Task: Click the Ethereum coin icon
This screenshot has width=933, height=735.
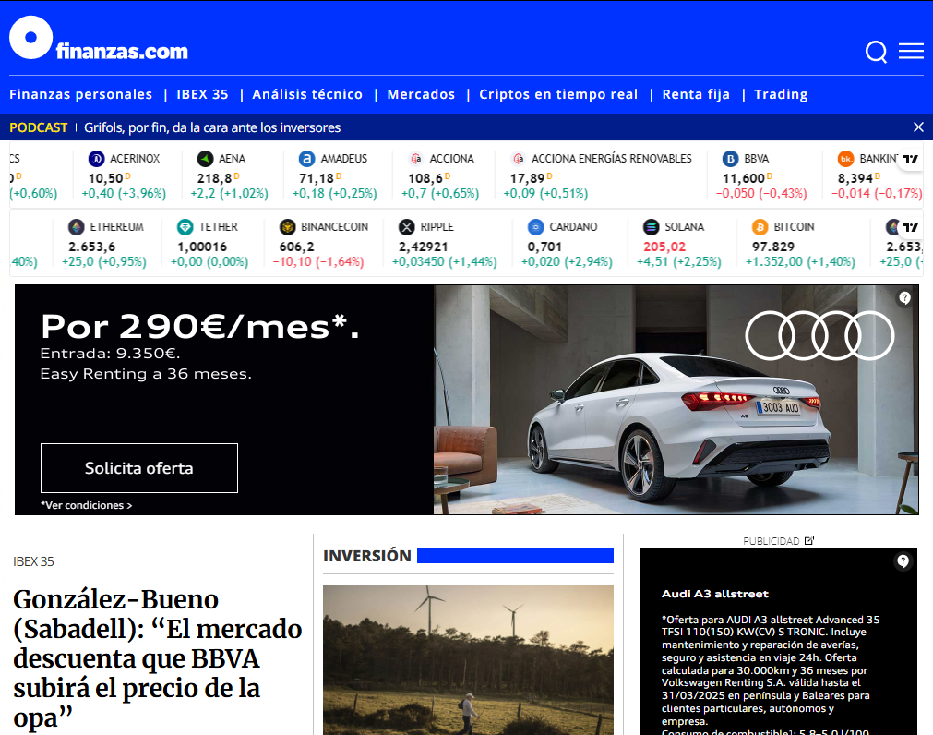Action: pos(77,227)
